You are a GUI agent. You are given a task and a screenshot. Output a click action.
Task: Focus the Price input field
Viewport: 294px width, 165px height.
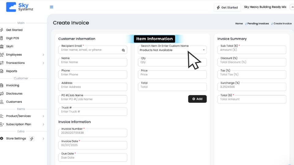[x=172, y=75]
